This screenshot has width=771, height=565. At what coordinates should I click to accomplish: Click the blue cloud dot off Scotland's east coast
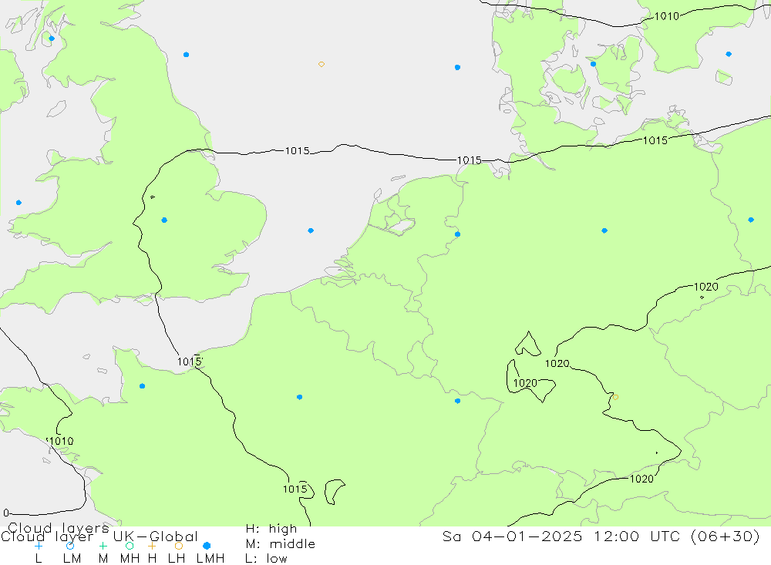[x=186, y=55]
